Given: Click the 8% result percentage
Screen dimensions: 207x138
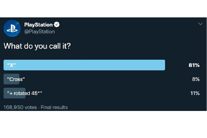Looking at the screenshot, I should (196, 79).
